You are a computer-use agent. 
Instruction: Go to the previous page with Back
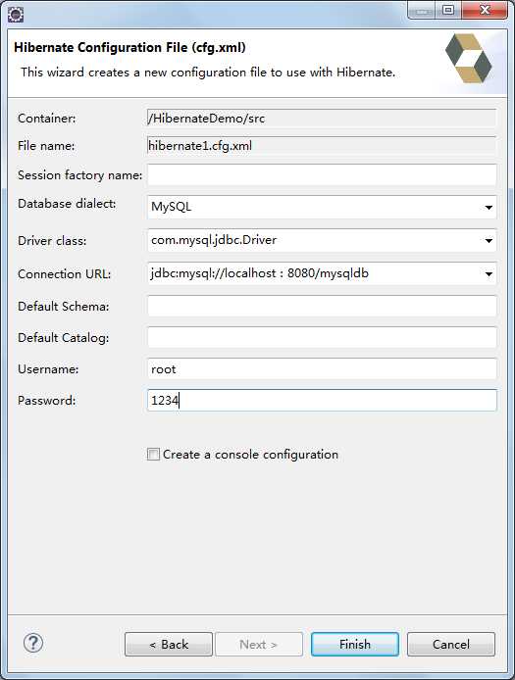[169, 644]
